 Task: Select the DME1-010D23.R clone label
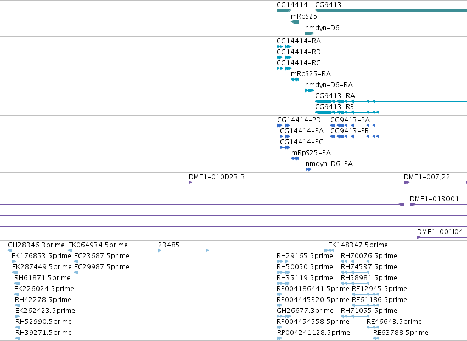pos(217,177)
